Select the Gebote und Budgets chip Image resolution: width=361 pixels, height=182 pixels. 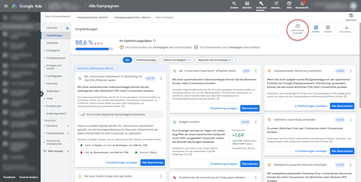177,60
